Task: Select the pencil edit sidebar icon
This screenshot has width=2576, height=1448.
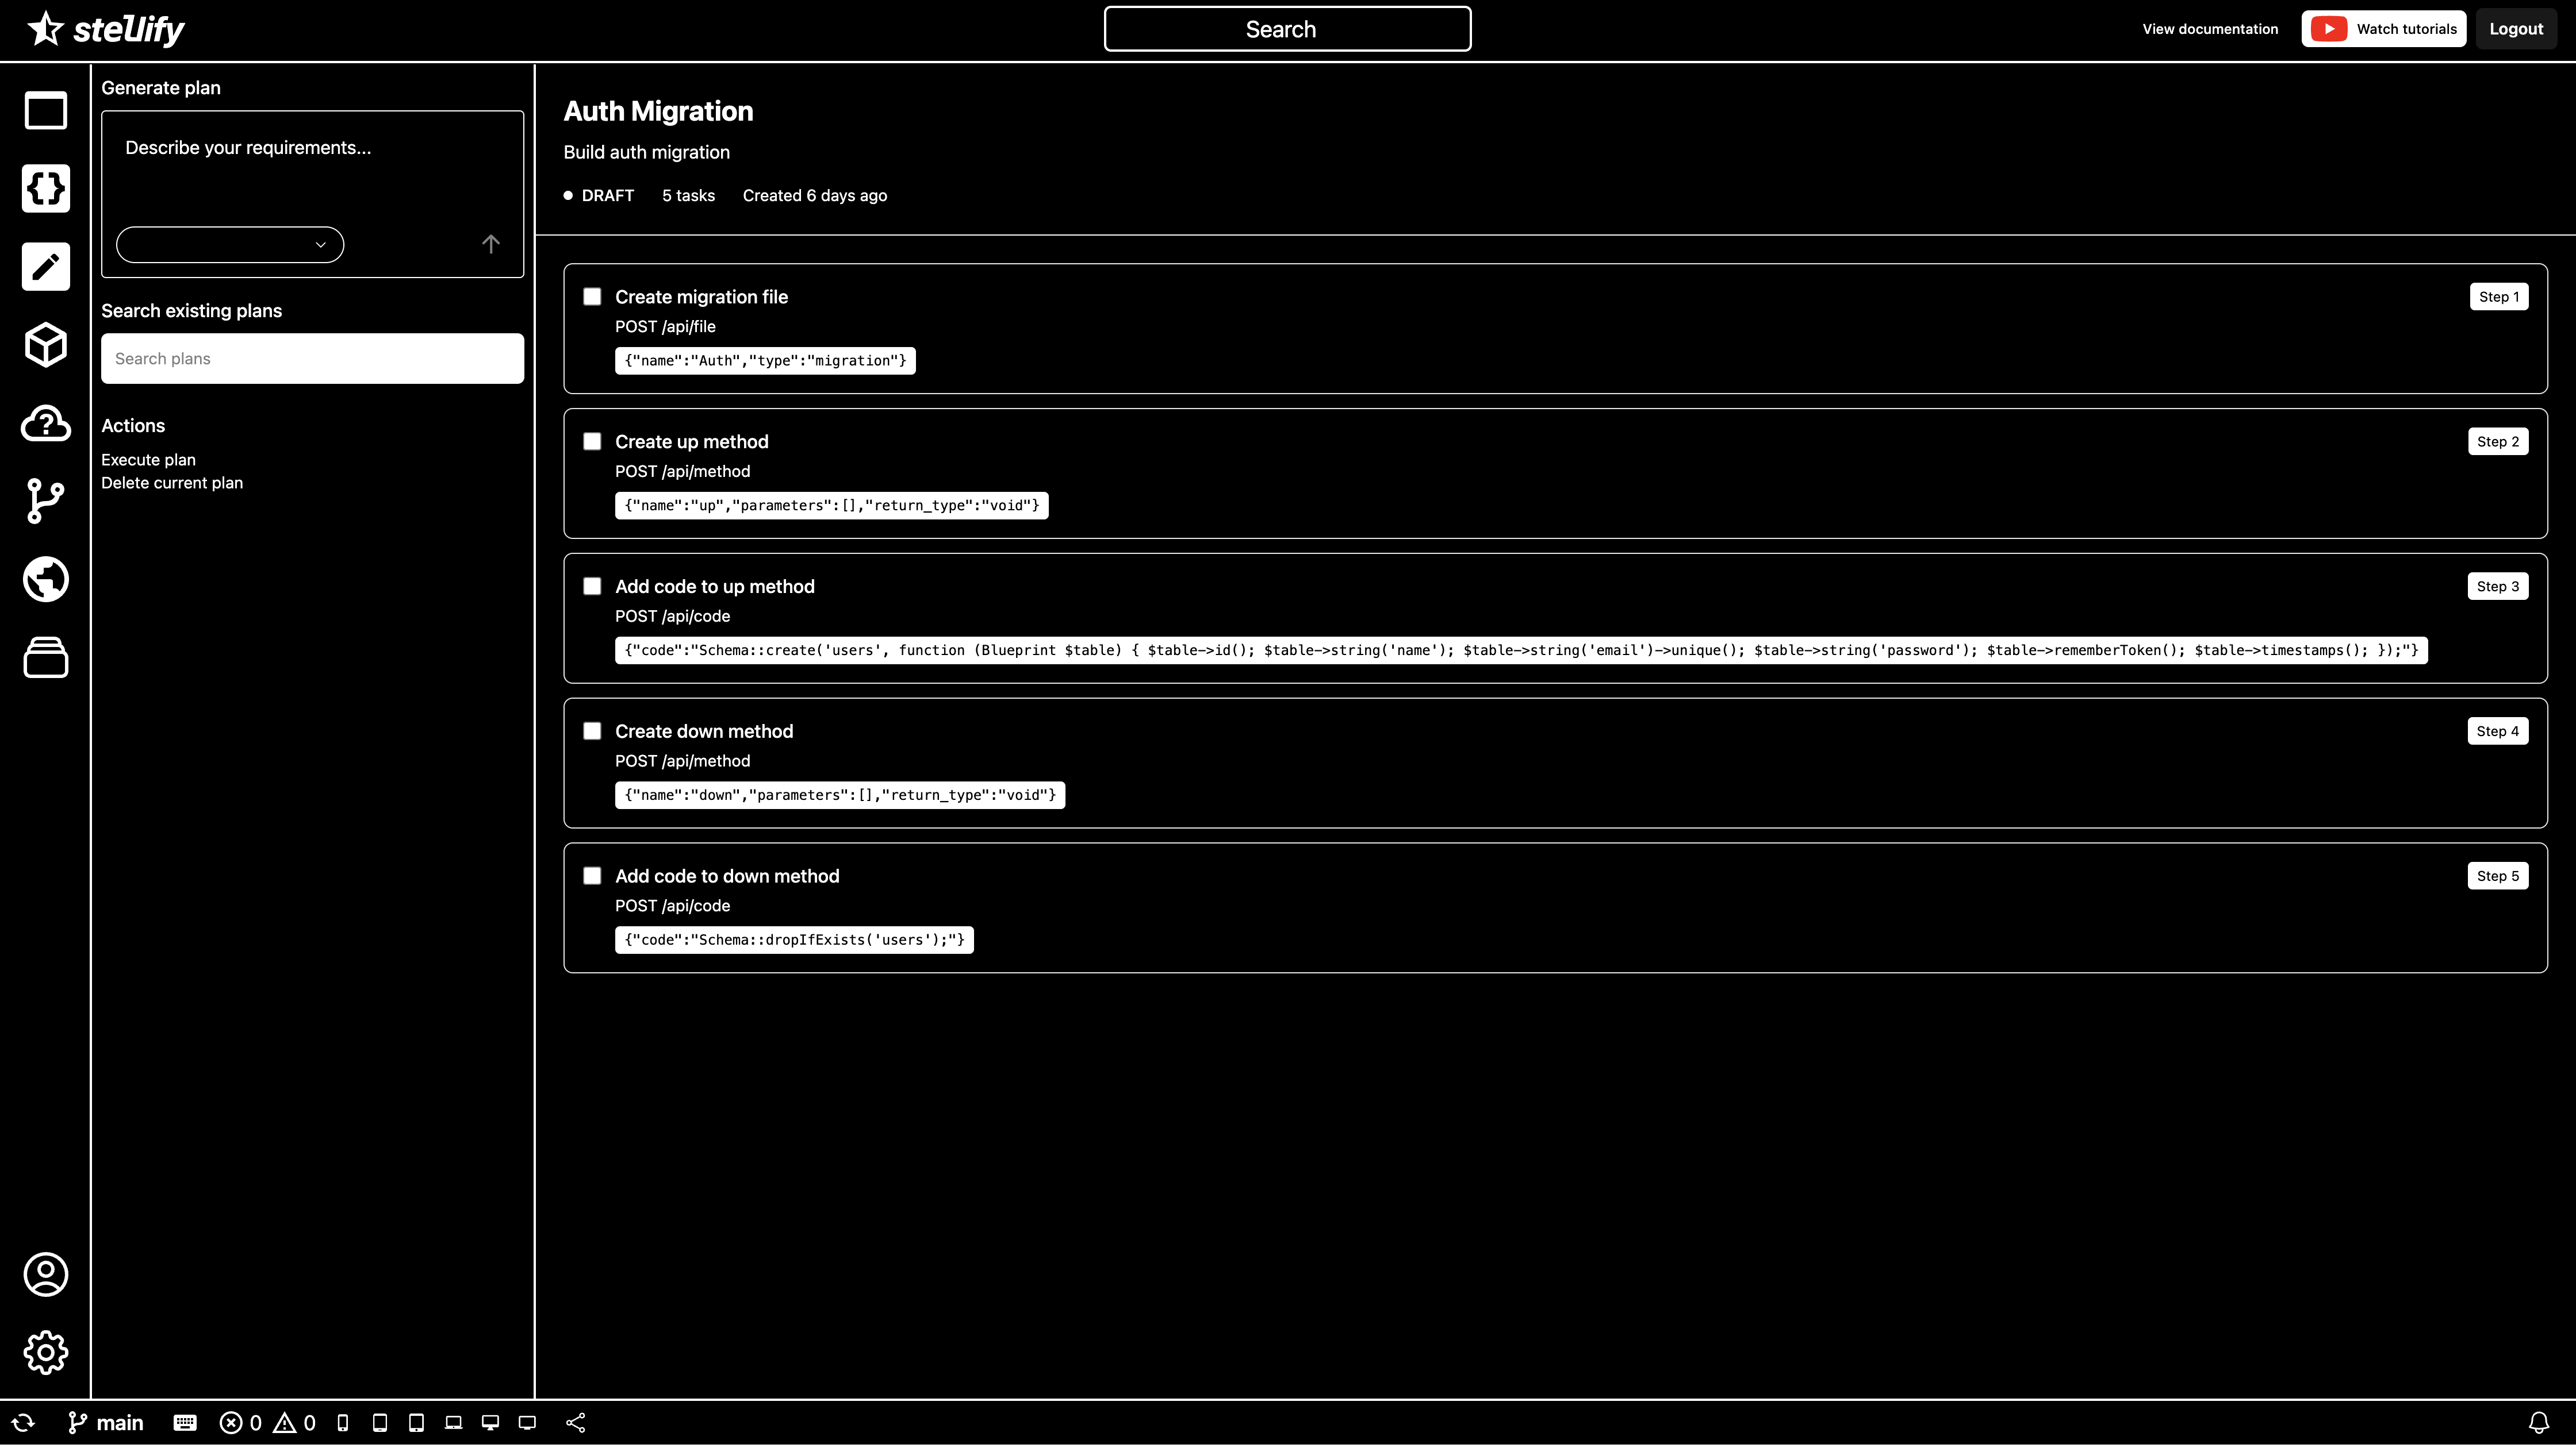Action: tap(46, 267)
